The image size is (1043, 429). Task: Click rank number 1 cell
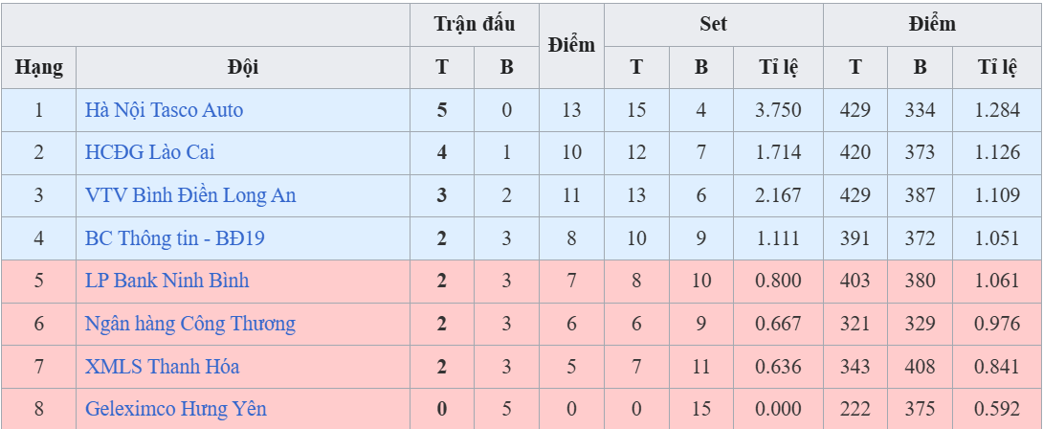coord(39,110)
